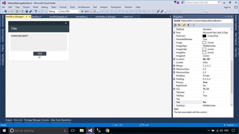
Task: Click the Sign in link
Action: click(x=227, y=7)
